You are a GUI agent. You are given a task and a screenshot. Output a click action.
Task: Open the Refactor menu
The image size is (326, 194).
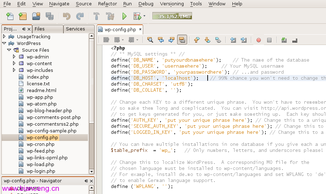(107, 4)
